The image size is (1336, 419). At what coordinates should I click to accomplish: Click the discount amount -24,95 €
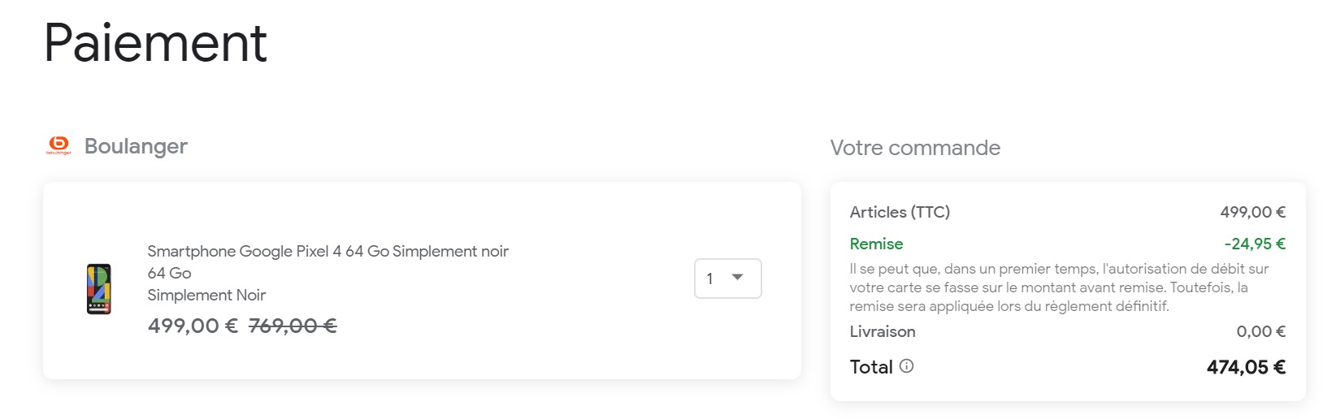[1255, 244]
